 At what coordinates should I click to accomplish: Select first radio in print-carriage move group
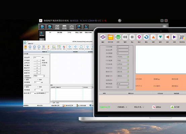[25, 80]
